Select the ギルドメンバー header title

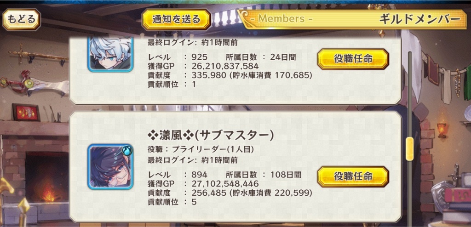tap(419, 19)
